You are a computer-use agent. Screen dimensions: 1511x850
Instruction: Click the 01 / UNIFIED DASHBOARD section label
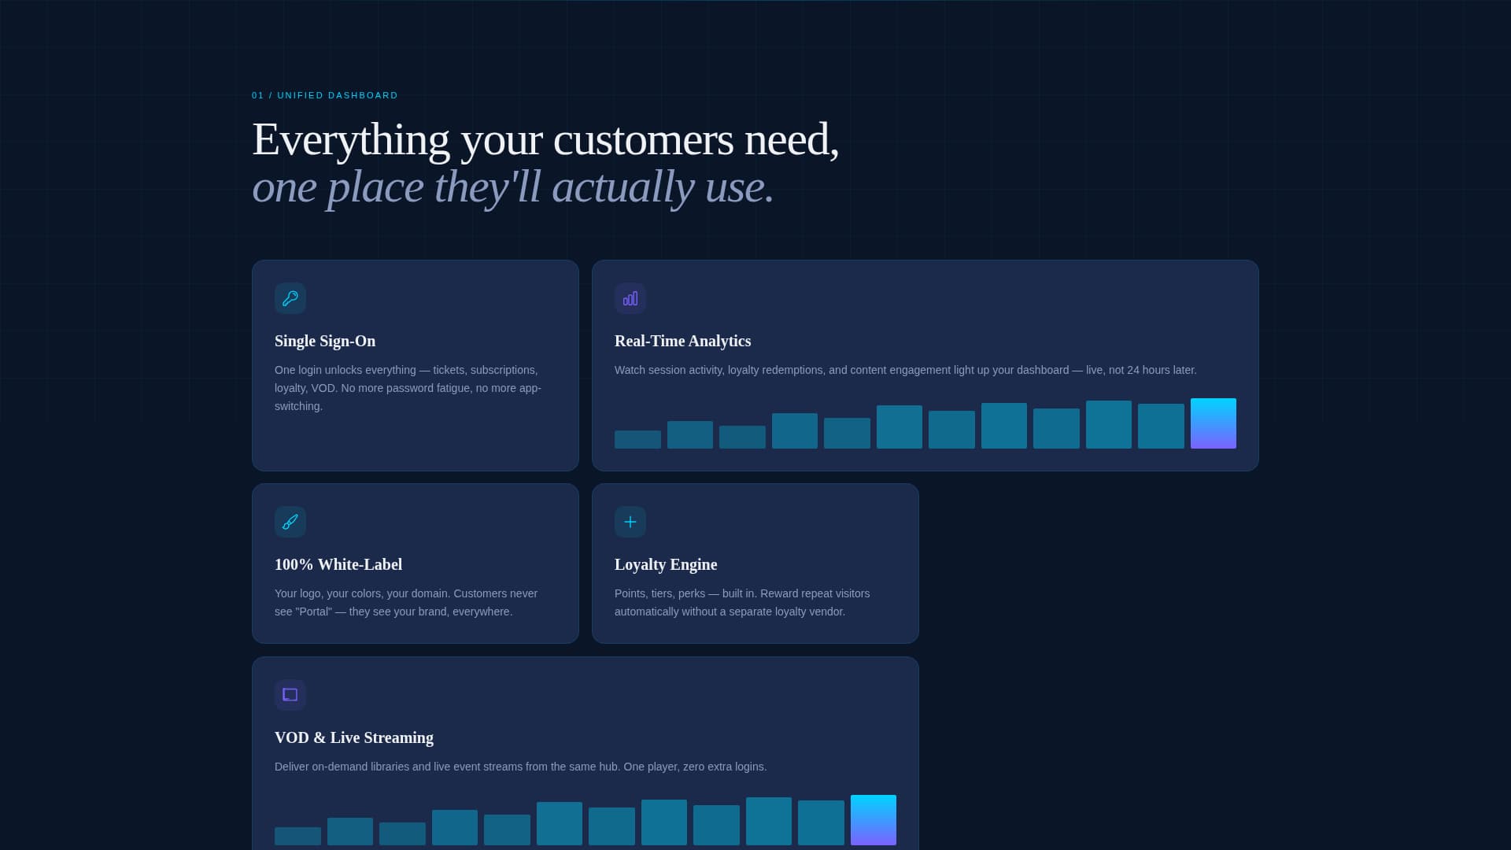[x=325, y=94]
